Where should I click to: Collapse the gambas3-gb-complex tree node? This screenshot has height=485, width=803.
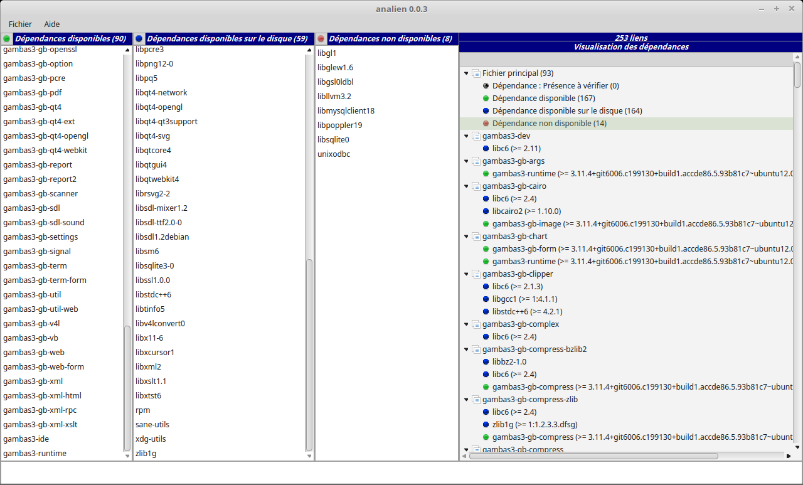(466, 324)
